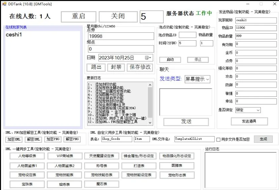The width and height of the screenshot is (279, 190).
Task: Click the 宠物技能表 button
Action: pyautogui.click(x=64, y=175)
